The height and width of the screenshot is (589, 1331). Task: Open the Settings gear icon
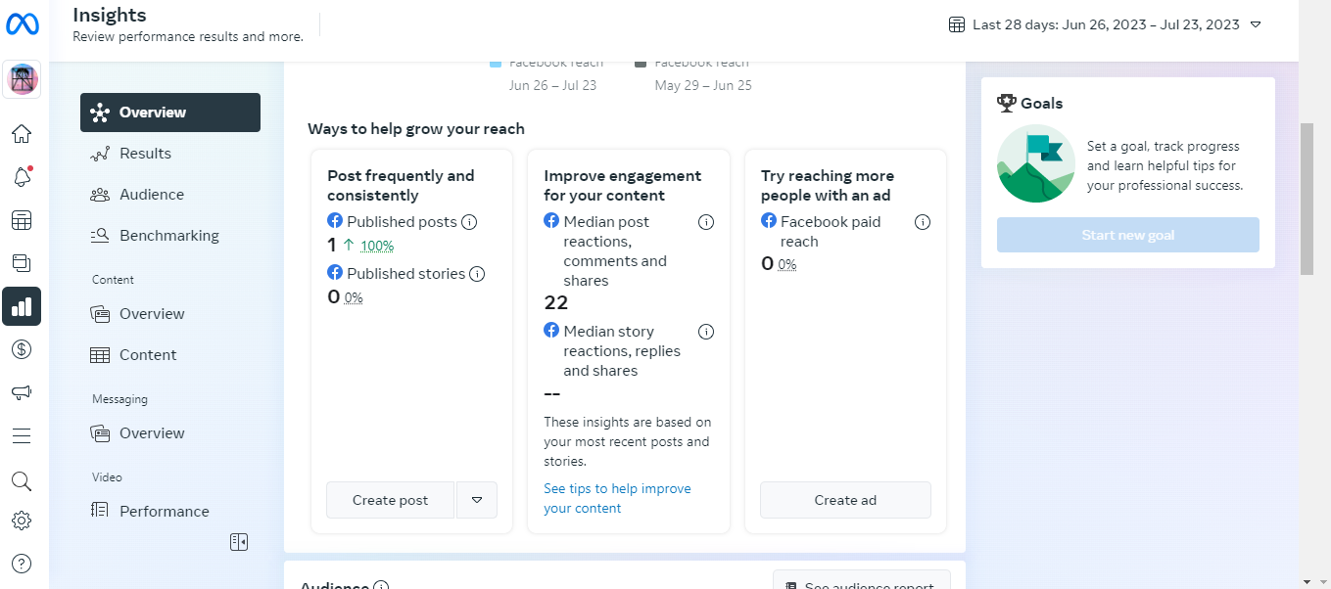[x=22, y=521]
